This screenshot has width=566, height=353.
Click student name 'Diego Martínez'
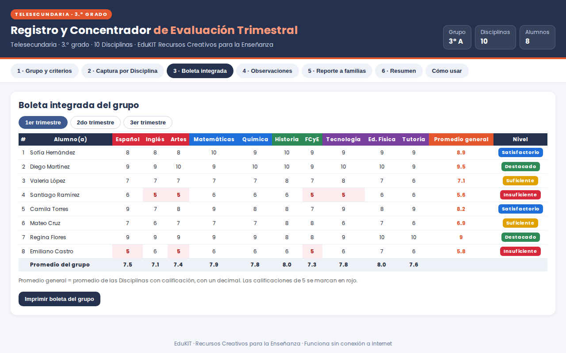point(50,167)
